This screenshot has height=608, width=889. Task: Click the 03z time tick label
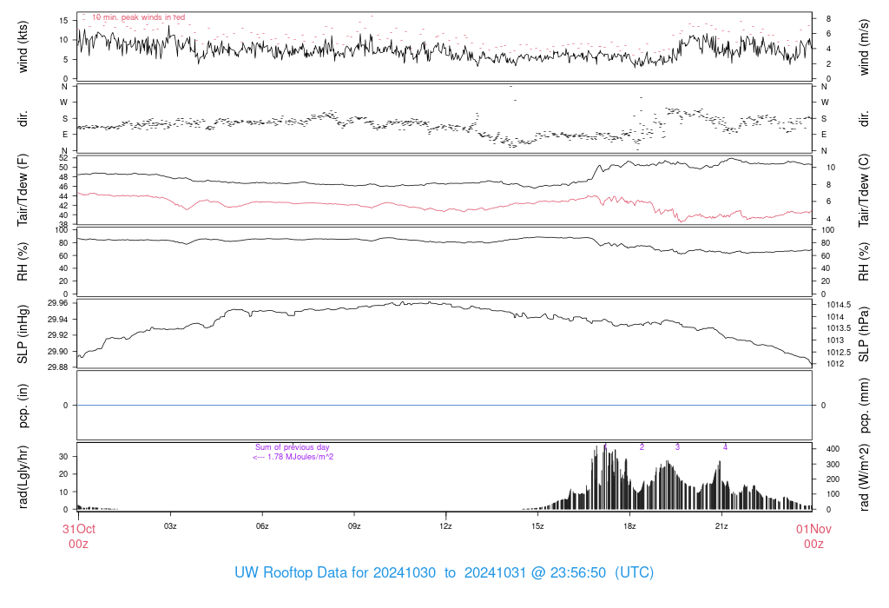click(170, 526)
